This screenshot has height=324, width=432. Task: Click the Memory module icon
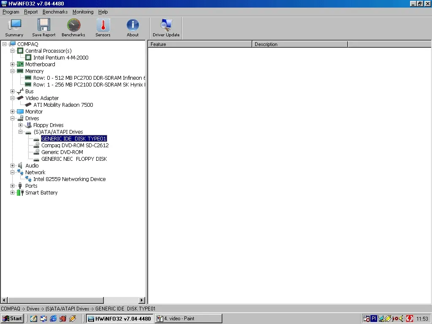pyautogui.click(x=20, y=71)
